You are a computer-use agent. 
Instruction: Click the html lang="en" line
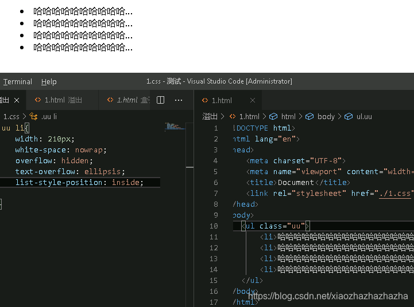(266, 139)
